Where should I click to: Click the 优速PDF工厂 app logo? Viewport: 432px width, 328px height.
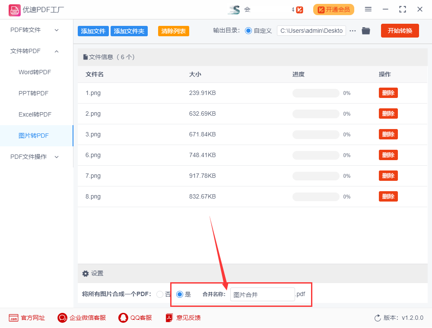(x=14, y=9)
